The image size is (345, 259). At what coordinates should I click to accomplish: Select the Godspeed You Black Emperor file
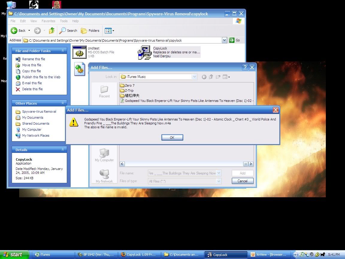(x=187, y=101)
